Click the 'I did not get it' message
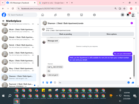 click(x=53, y=75)
